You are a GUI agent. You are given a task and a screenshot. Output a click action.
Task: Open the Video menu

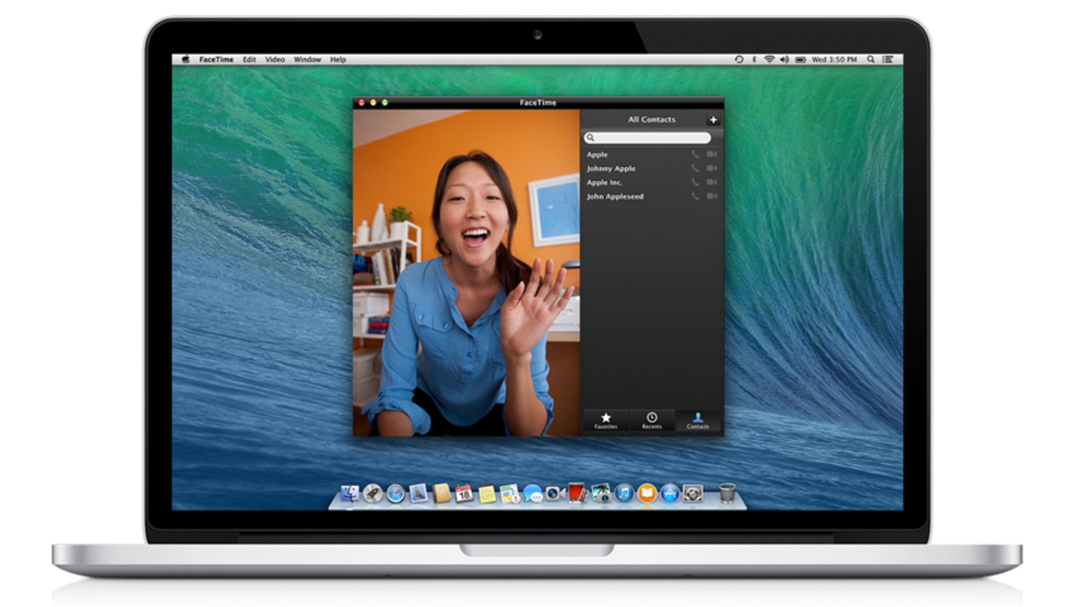[x=275, y=60]
